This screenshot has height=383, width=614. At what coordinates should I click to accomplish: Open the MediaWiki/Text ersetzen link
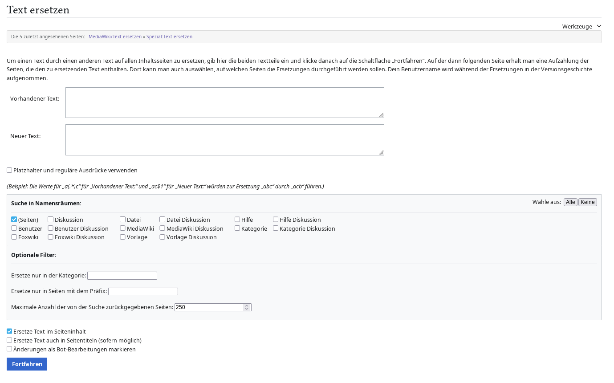115,37
